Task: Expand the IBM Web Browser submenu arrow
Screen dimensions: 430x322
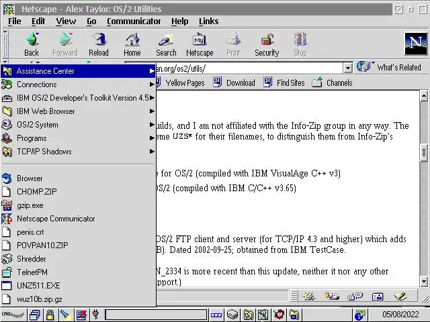Action: pyautogui.click(x=152, y=111)
